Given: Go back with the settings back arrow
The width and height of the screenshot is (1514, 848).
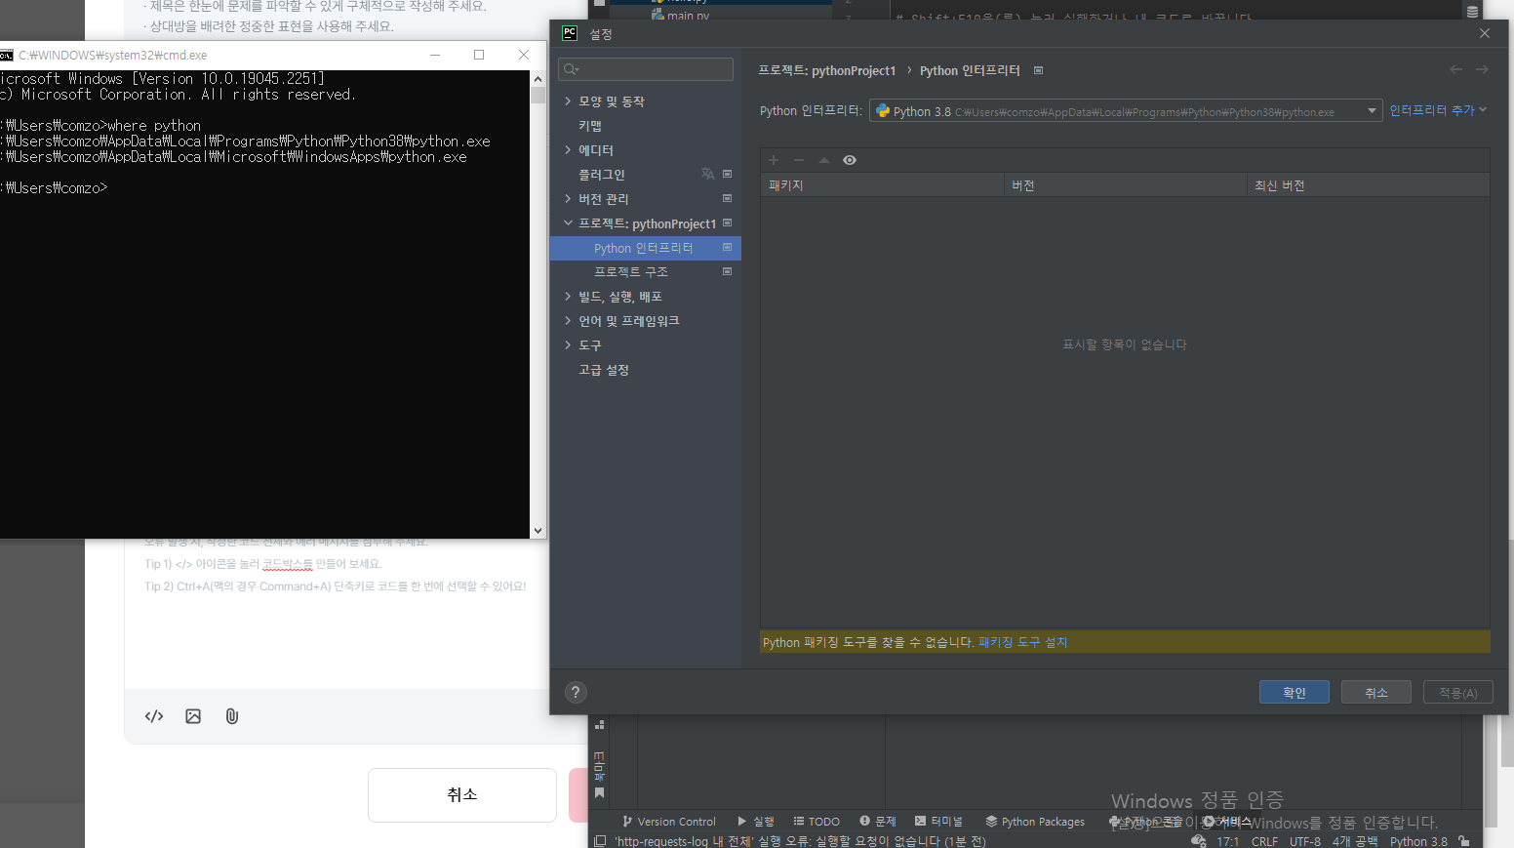Looking at the screenshot, I should (x=1455, y=69).
